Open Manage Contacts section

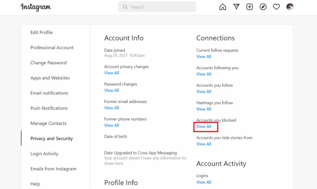point(48,123)
